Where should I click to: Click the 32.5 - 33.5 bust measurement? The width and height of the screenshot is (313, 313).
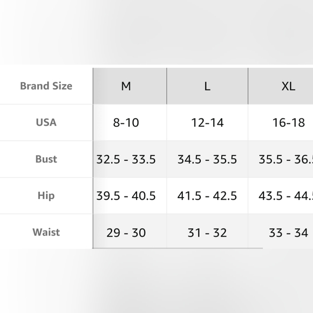click(126, 159)
